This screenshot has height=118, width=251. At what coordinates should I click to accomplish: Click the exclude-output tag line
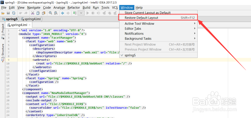[x=41, y=100]
